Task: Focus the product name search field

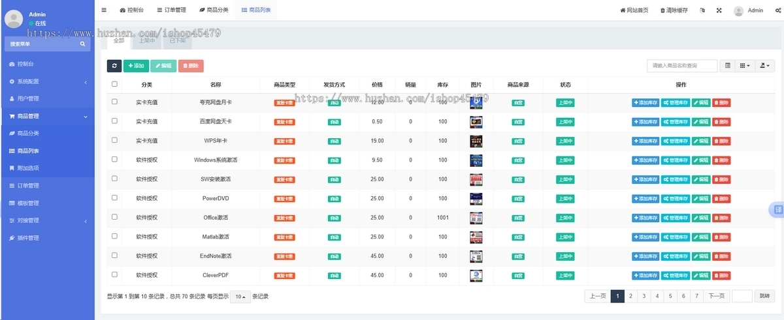Action: pos(682,66)
